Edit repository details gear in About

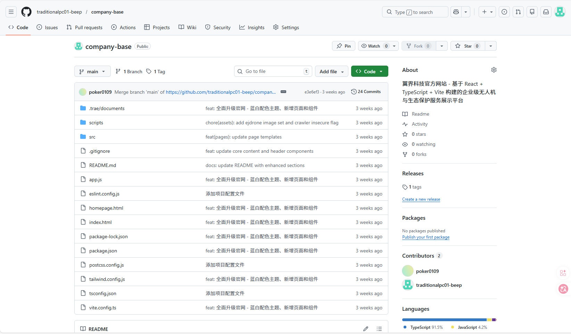click(x=494, y=70)
